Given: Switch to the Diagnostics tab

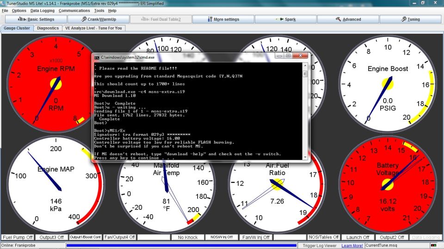Looking at the screenshot, I should point(48,28).
